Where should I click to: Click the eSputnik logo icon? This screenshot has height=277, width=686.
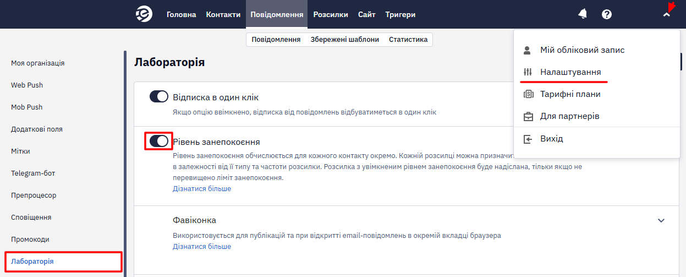(144, 14)
